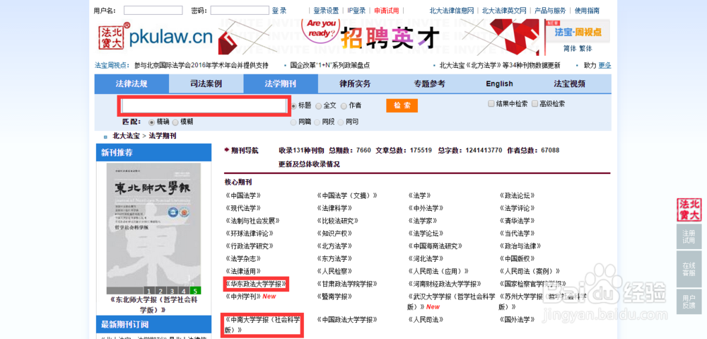Click news item 国企改革"1+N"系列政策盘点
707x339 pixels.
coord(330,65)
